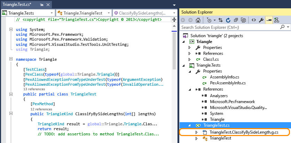Click the split editor handle icon
This screenshot has width=291, height=143.
(174, 19)
